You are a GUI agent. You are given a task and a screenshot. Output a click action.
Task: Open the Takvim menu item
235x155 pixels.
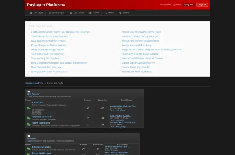click(x=94, y=13)
